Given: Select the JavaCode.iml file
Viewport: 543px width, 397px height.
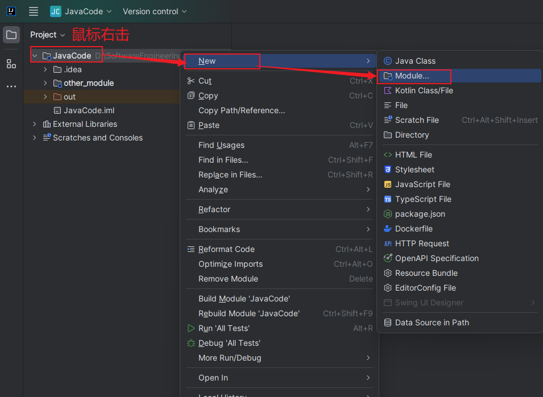Looking at the screenshot, I should [x=89, y=110].
